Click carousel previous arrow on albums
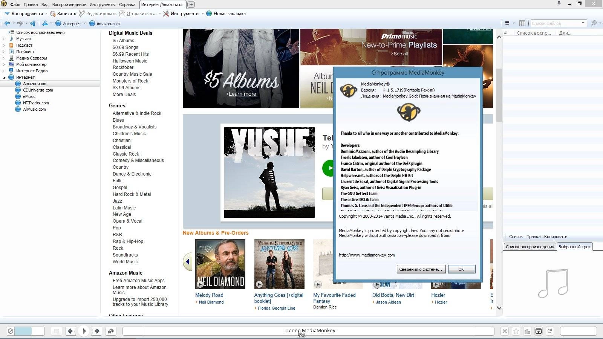Viewport: 603px width, 339px height. pos(188,262)
